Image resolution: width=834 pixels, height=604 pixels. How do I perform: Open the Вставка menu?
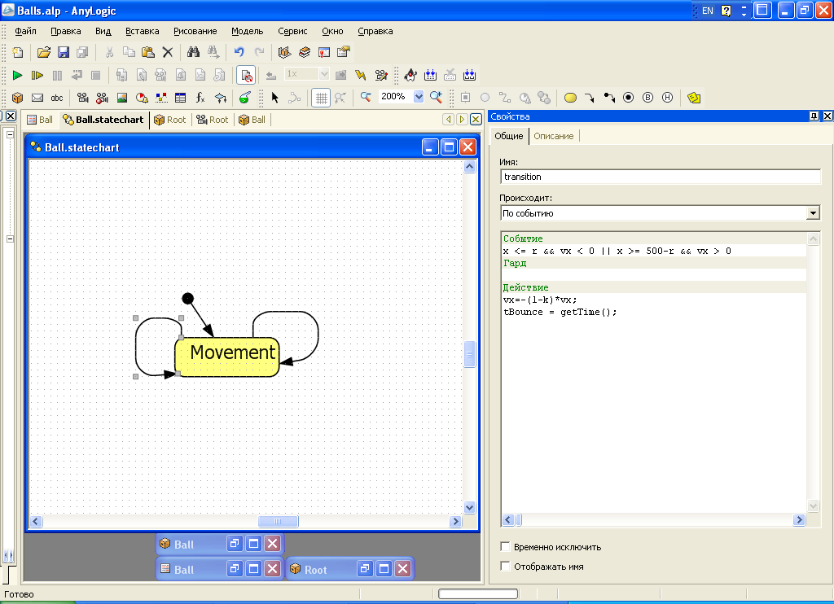click(142, 32)
